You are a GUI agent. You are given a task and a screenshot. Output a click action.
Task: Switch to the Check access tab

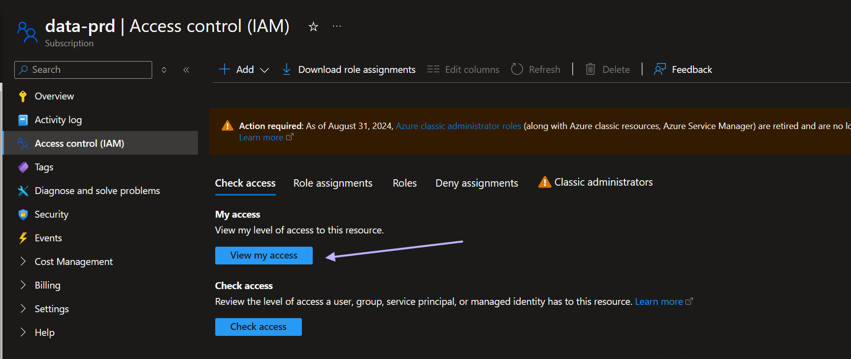point(245,183)
